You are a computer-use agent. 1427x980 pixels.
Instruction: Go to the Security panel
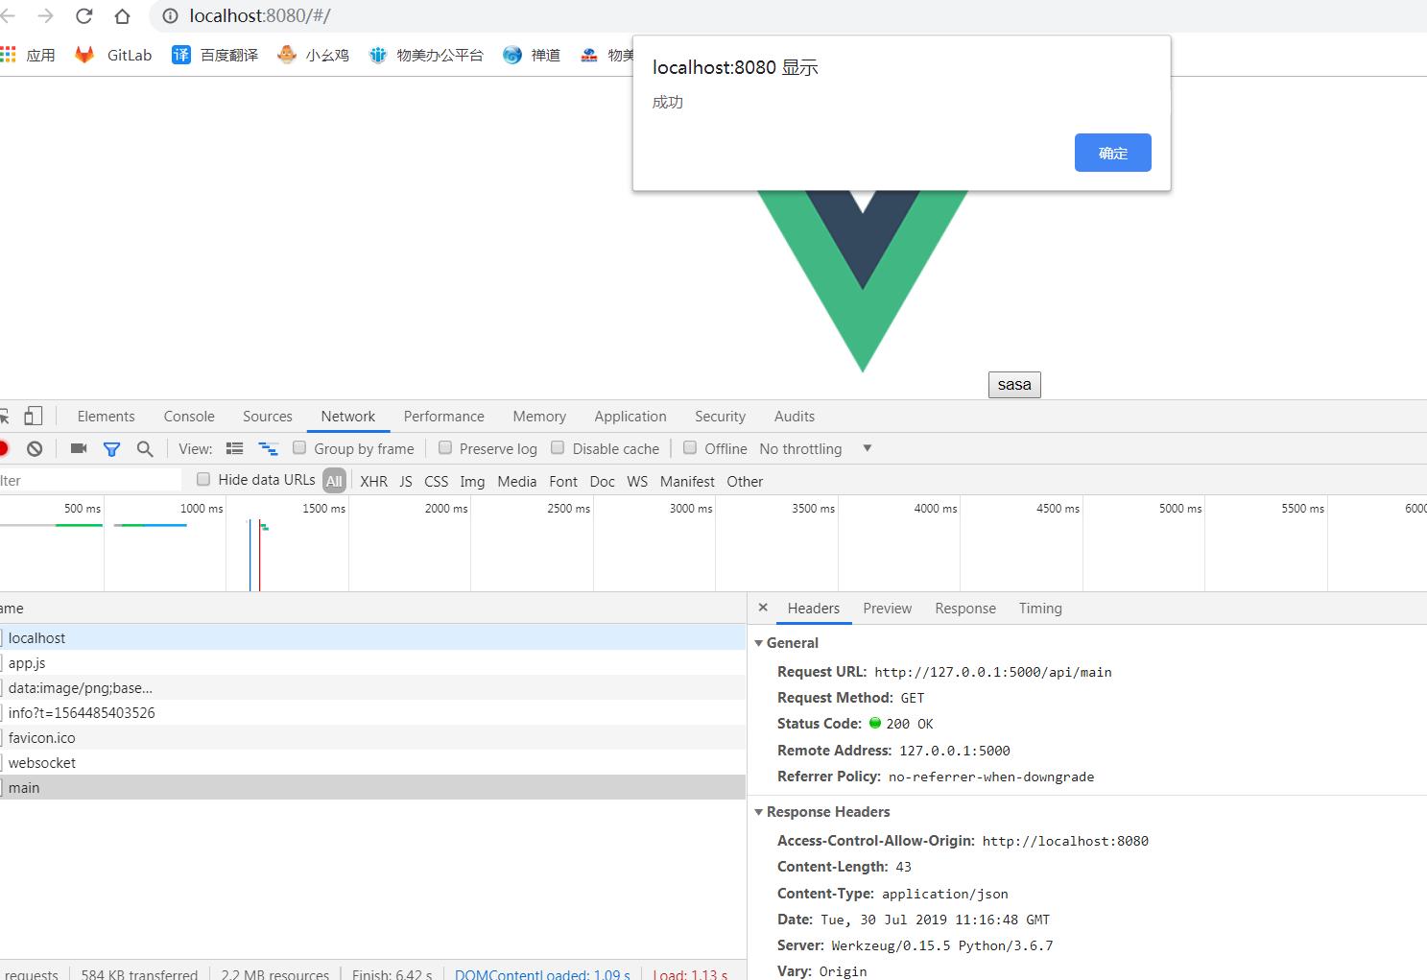pos(721,417)
